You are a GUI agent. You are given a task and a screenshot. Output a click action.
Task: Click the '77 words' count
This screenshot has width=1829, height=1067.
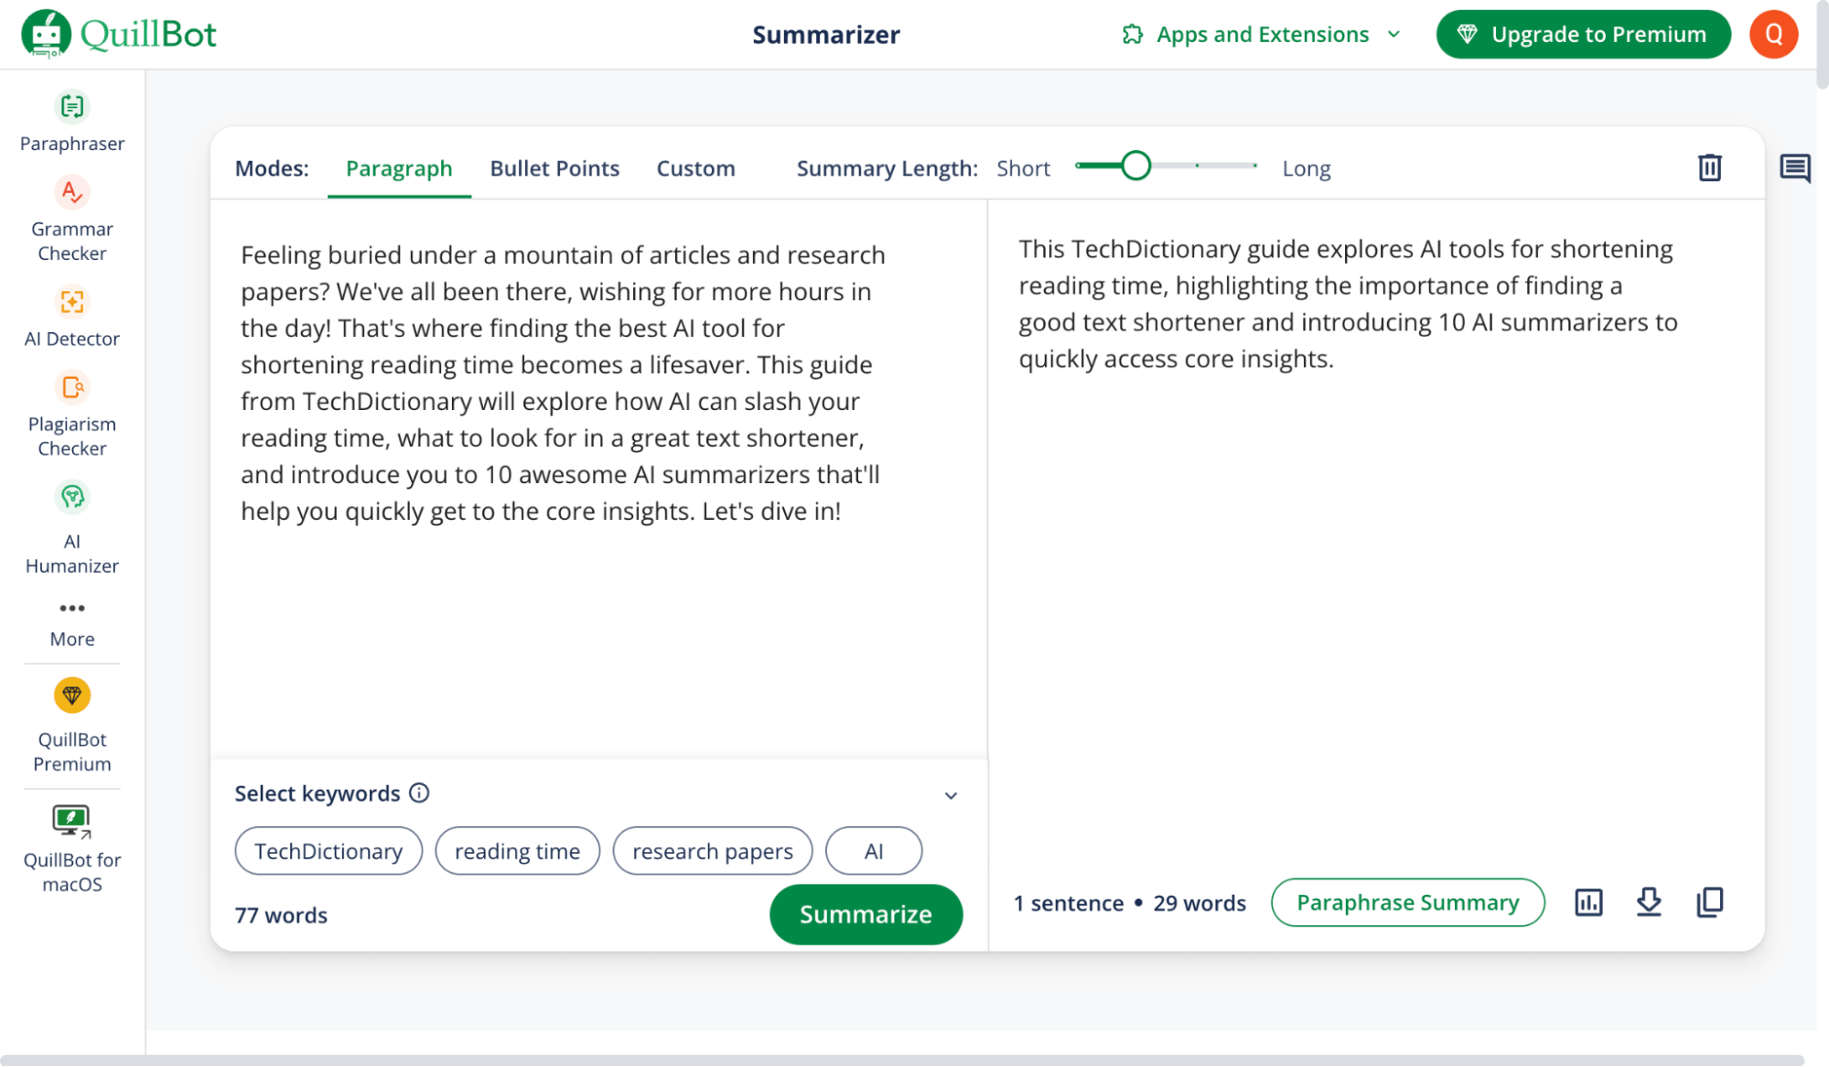281,915
